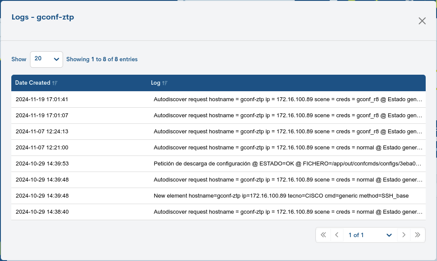437x261 pixels.
Task: Jump to the last page of logs
Action: click(417, 235)
